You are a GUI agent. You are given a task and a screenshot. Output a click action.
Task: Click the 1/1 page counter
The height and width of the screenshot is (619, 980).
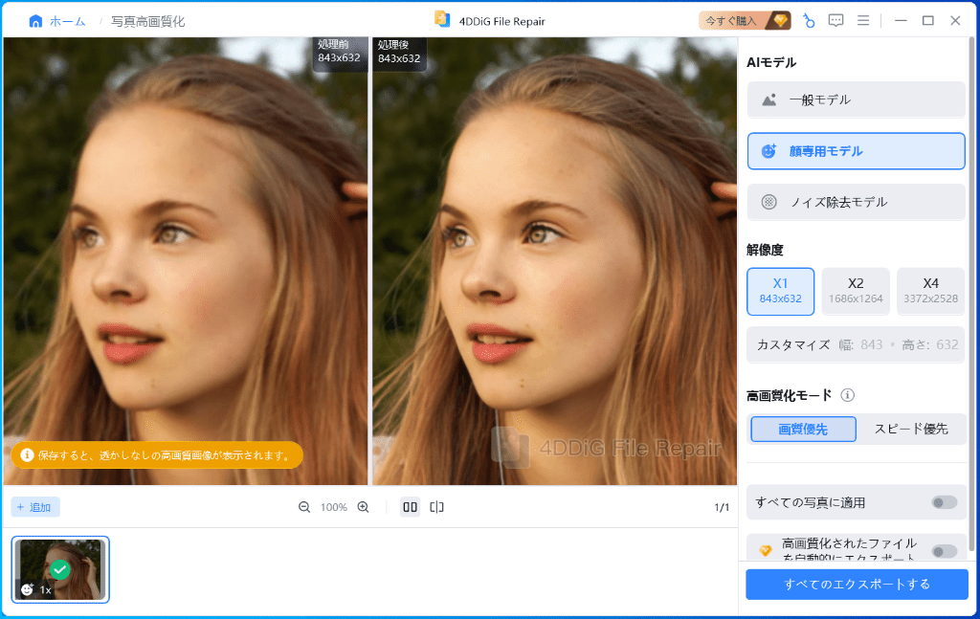click(x=722, y=507)
